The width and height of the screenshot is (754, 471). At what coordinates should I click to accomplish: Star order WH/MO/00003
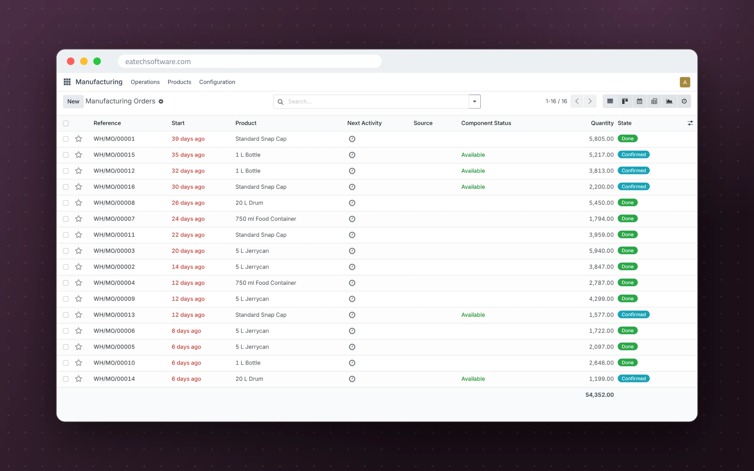point(79,251)
